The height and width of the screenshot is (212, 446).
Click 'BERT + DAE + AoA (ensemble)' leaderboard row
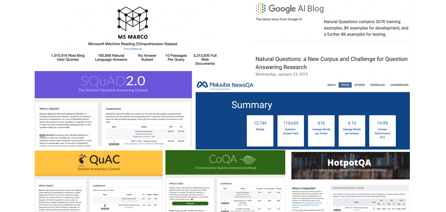145,142
